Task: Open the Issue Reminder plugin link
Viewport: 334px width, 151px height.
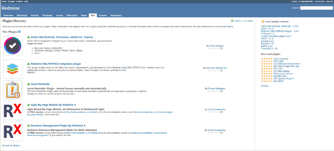Action: [40, 84]
